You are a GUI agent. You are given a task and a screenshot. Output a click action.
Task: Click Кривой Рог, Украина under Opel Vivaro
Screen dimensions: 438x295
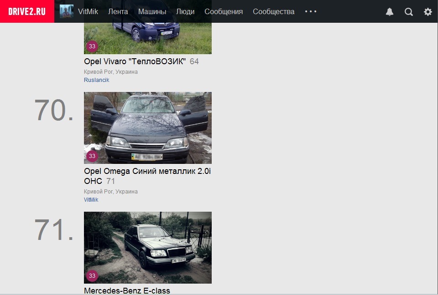point(111,72)
